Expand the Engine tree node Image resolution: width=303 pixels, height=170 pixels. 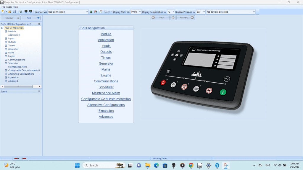coord(6,56)
